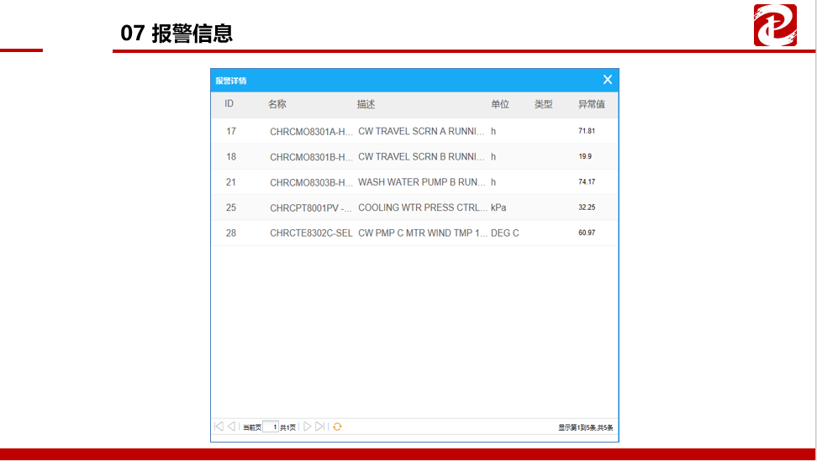Go to next page of alarms
This screenshot has width=817, height=461.
[307, 427]
